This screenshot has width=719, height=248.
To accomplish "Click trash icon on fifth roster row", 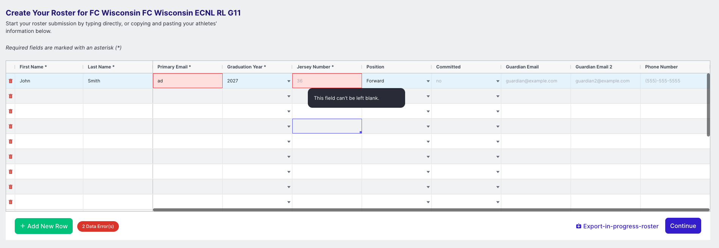I will click(11, 141).
